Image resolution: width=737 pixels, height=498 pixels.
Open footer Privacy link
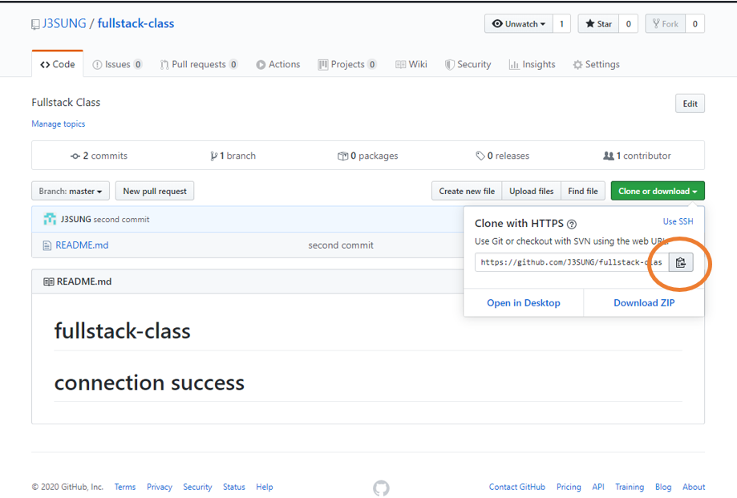click(x=160, y=488)
